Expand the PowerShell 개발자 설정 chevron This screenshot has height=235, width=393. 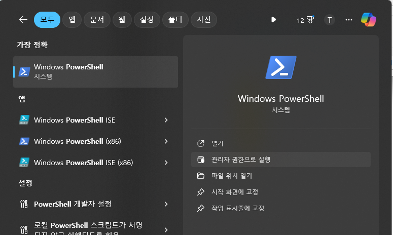pyautogui.click(x=166, y=204)
